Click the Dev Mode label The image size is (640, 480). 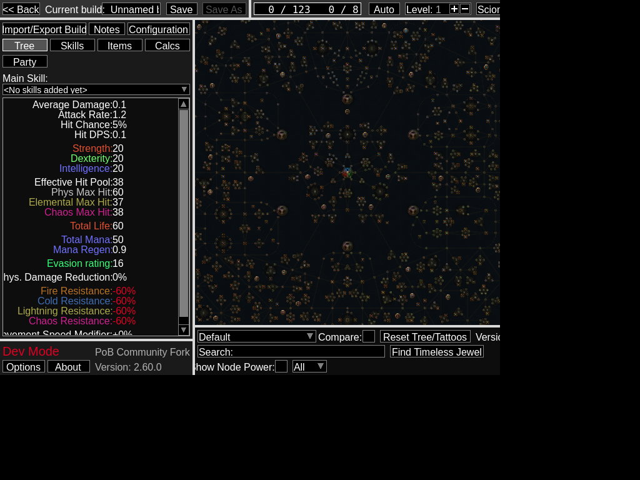click(31, 351)
